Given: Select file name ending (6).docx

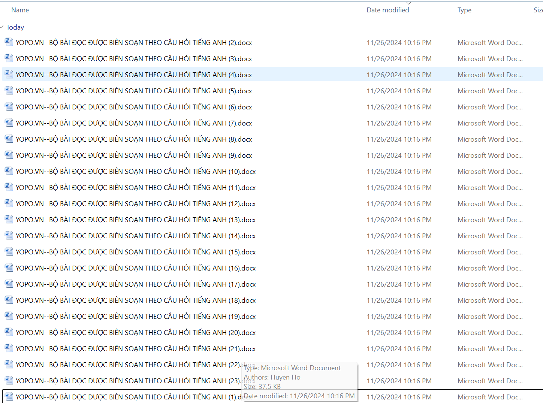Looking at the screenshot, I should 134,107.
